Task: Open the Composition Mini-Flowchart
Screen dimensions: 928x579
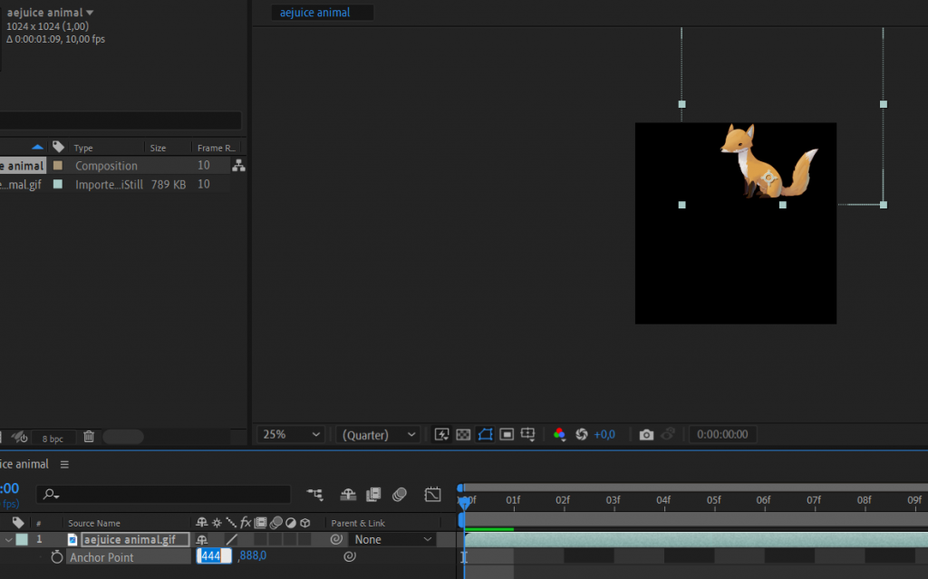Action: point(314,495)
